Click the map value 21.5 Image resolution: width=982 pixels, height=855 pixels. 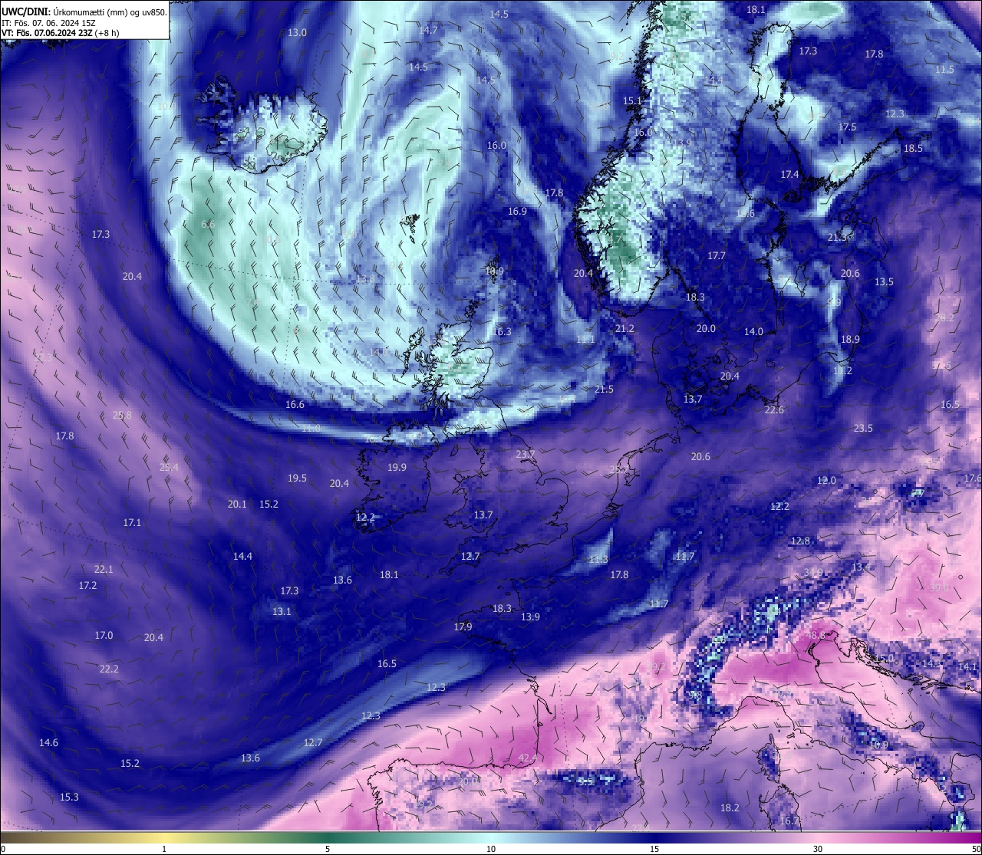click(604, 389)
